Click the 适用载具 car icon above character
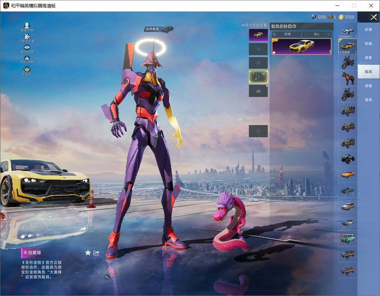Viewport: 380px width, 296px height. tap(159, 29)
